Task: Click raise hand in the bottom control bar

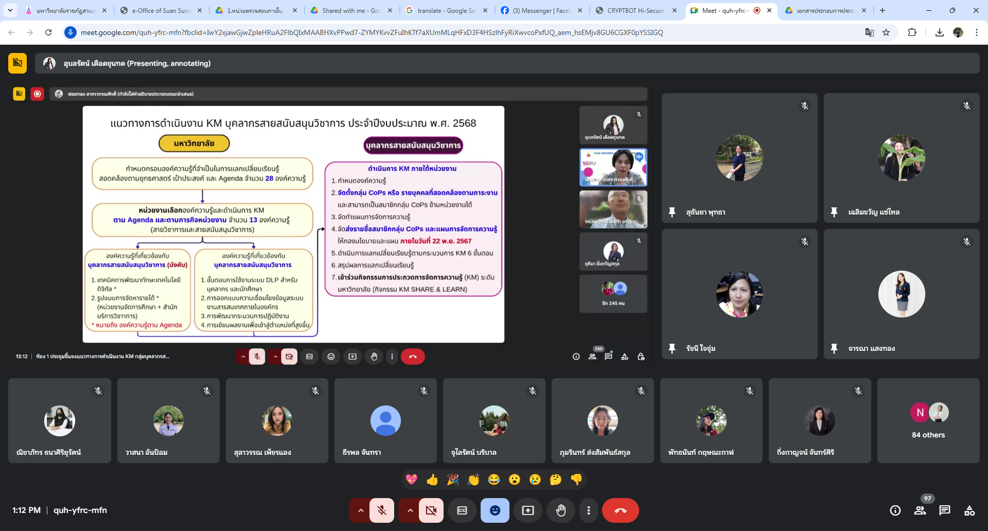Action: coord(561,510)
